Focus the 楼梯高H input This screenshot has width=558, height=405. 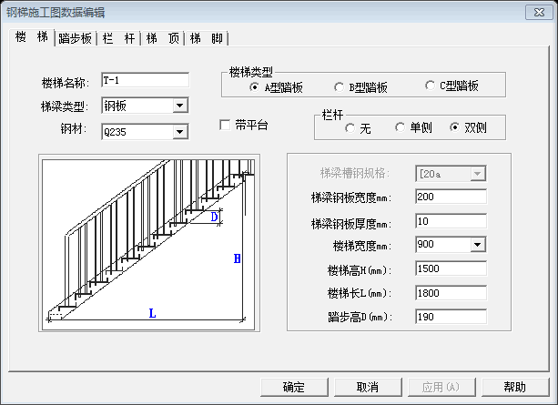point(451,268)
